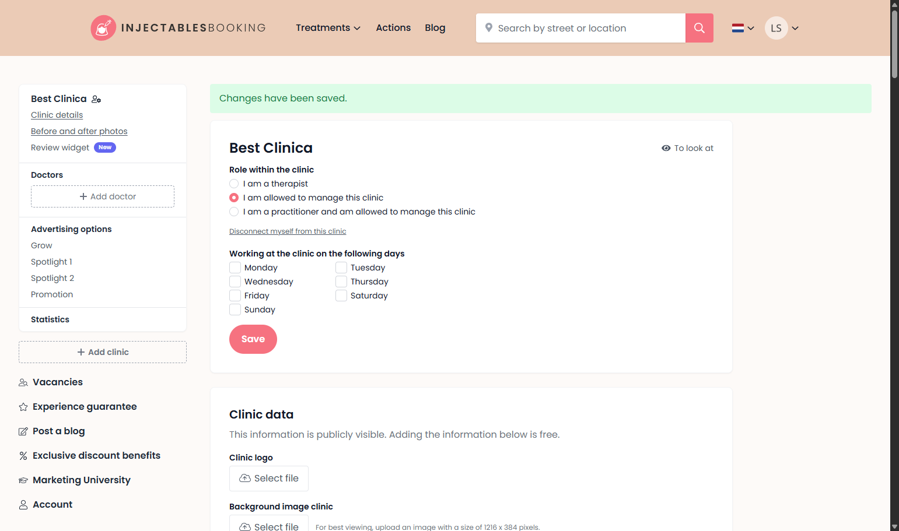The height and width of the screenshot is (531, 899).
Task: Click the Save button
Action: pyautogui.click(x=253, y=339)
